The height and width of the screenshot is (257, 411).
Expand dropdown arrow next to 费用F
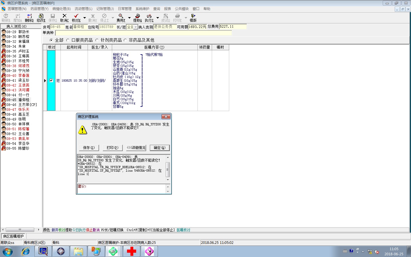129,18
